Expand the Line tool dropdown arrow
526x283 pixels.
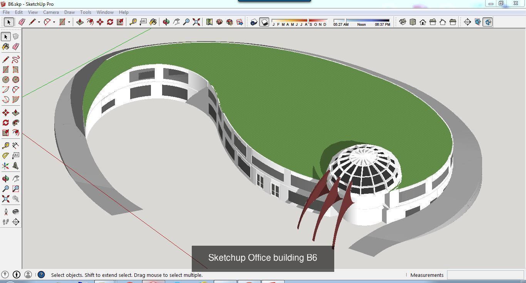[39, 22]
